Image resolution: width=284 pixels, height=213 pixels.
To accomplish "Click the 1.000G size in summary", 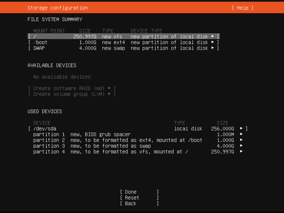I will point(88,42).
